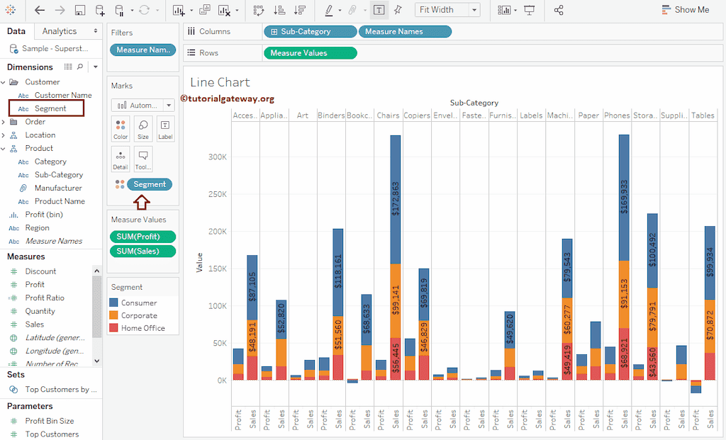This screenshot has height=440, width=726.
Task: Click the Undo arrow in the toolbar
Action: tap(38, 10)
